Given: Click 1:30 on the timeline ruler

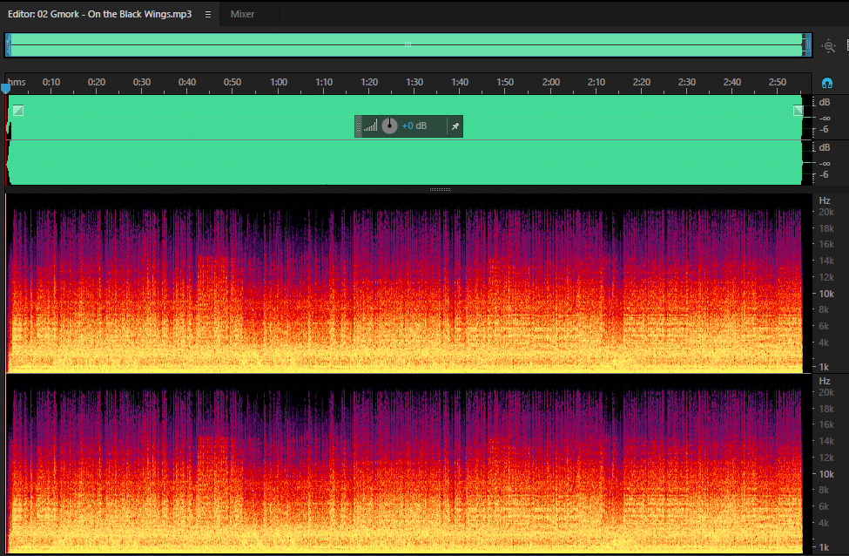Looking at the screenshot, I should 414,82.
